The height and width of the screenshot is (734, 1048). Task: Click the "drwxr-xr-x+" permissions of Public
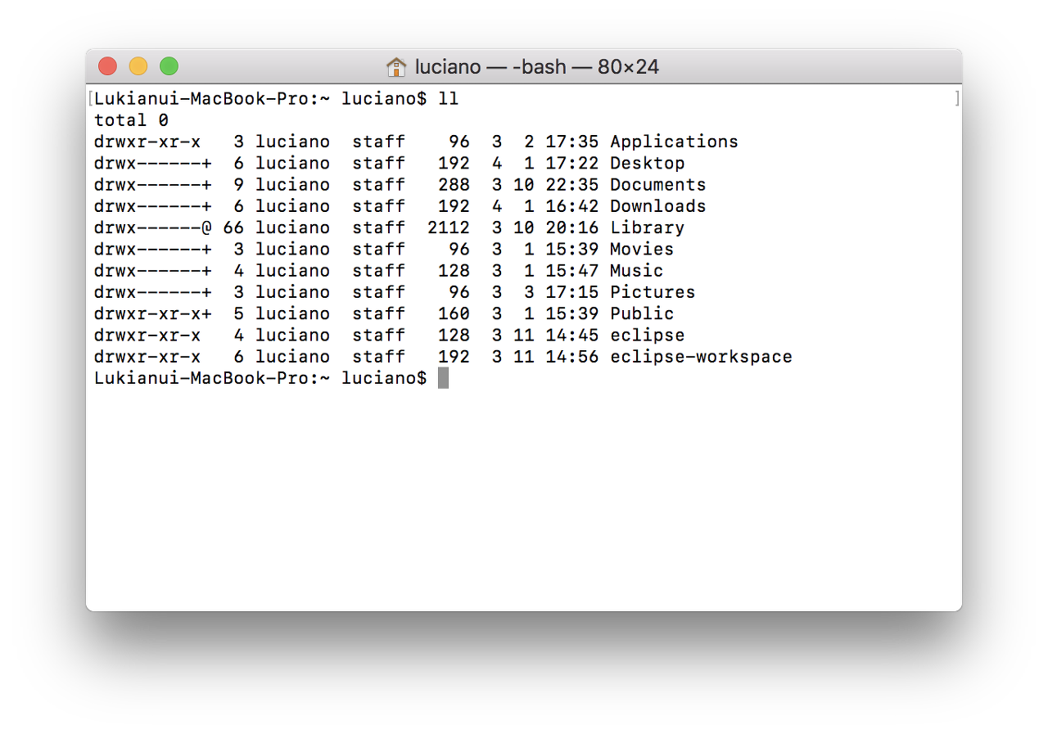point(153,313)
